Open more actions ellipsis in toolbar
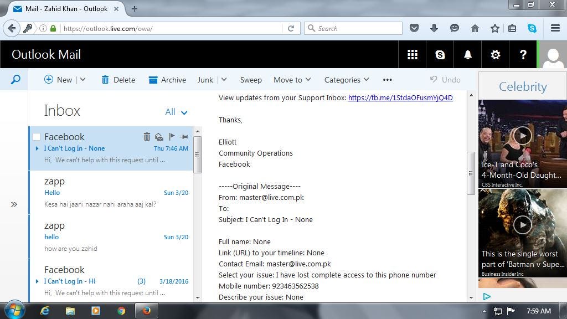 pos(387,80)
